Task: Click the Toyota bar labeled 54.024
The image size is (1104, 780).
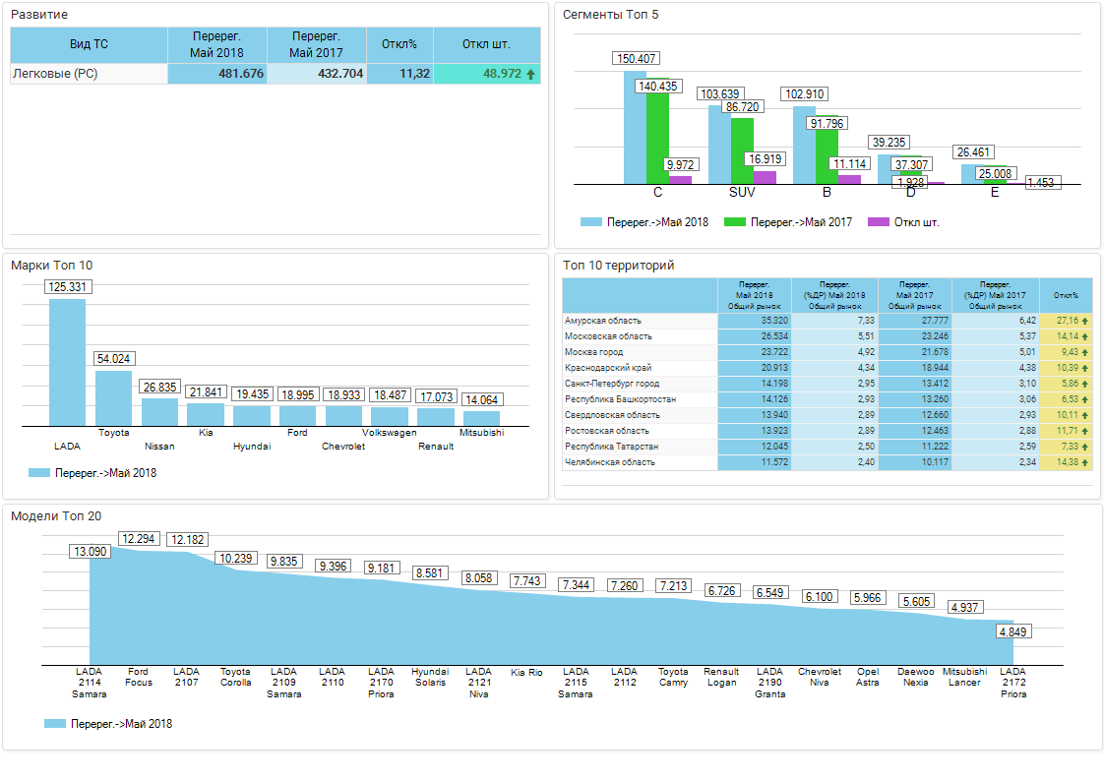Action: [x=113, y=397]
